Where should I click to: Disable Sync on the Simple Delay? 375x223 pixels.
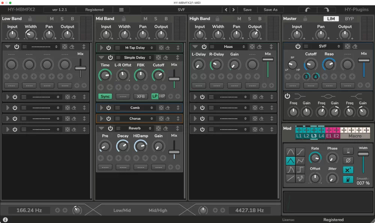105,97
